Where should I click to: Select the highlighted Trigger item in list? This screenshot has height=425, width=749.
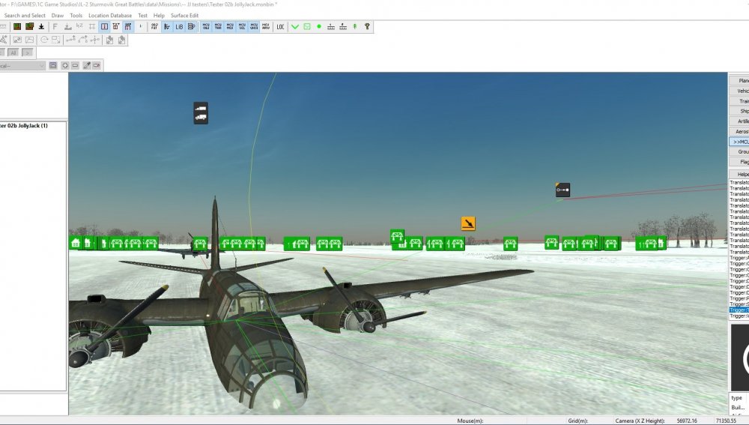tap(739, 310)
